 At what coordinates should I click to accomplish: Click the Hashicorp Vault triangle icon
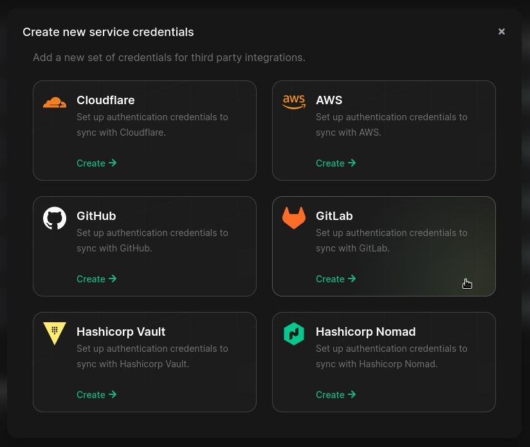[55, 333]
